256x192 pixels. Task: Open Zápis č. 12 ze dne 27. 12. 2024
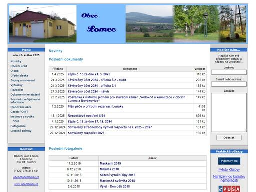point(90,121)
